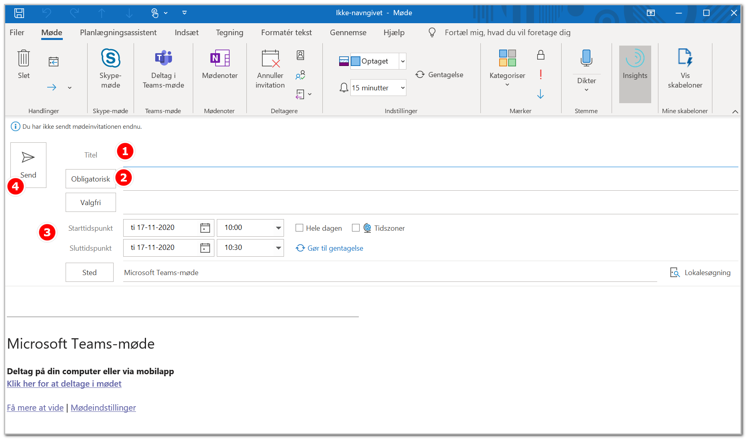
Task: Send the meeting invitation
Action: click(28, 165)
